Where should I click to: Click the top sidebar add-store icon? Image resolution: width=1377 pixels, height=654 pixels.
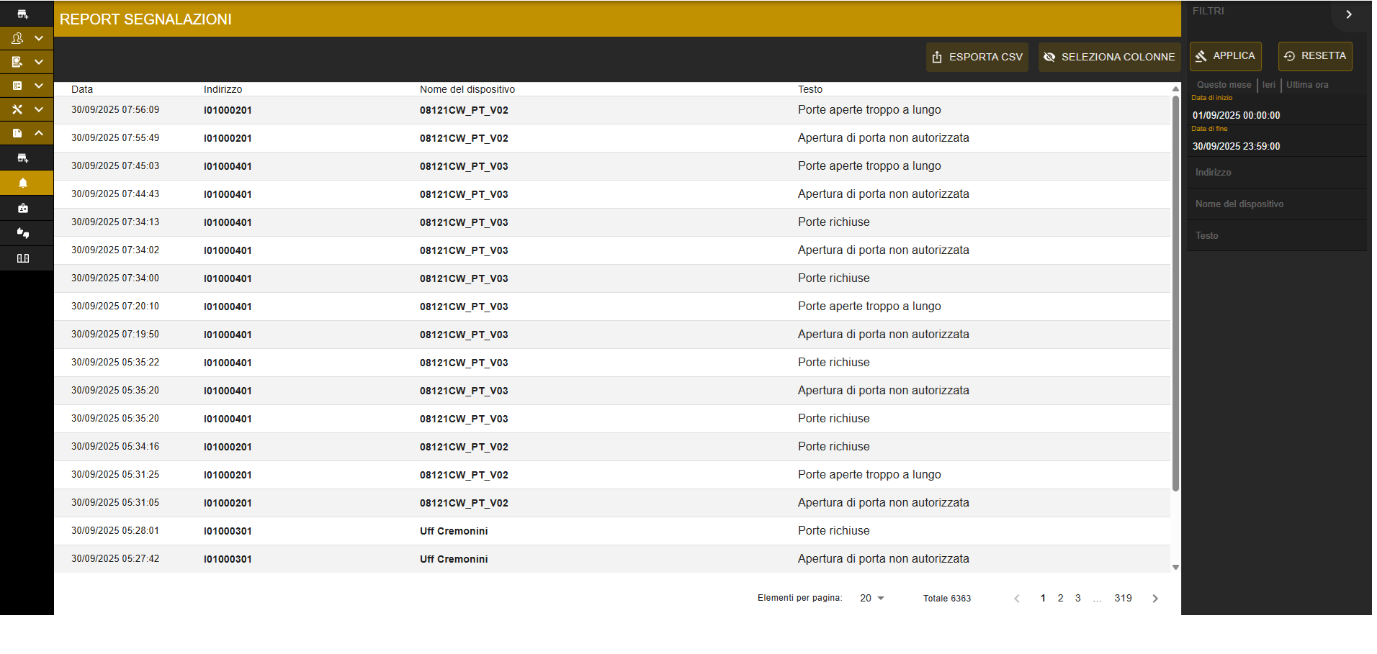(22, 14)
